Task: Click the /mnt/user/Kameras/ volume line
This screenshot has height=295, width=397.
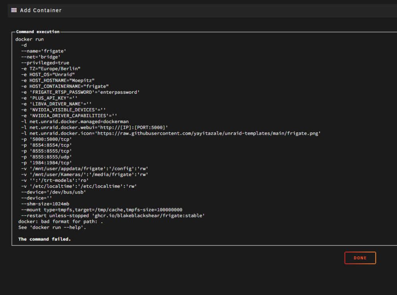Action: point(85,174)
